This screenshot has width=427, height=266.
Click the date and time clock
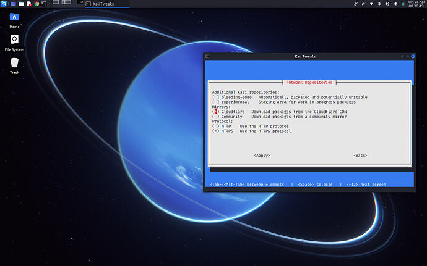[x=416, y=4]
